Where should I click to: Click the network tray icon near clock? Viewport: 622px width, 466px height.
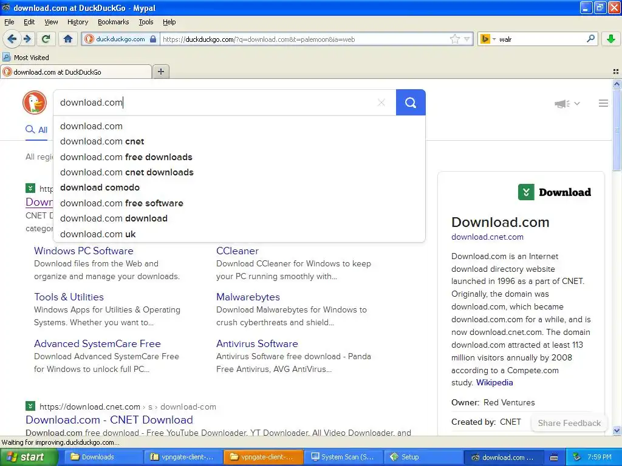pyautogui.click(x=577, y=457)
